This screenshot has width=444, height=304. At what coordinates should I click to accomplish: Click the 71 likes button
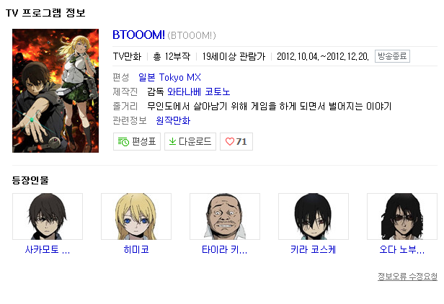coord(236,141)
